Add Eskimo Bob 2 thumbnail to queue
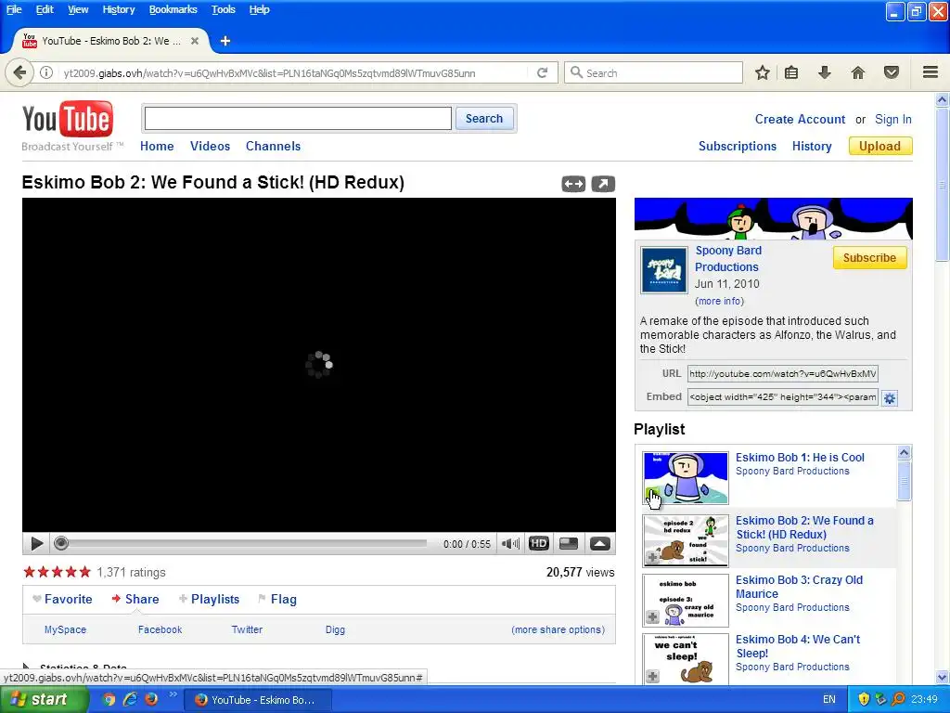Image resolution: width=950 pixels, height=713 pixels. [x=652, y=557]
